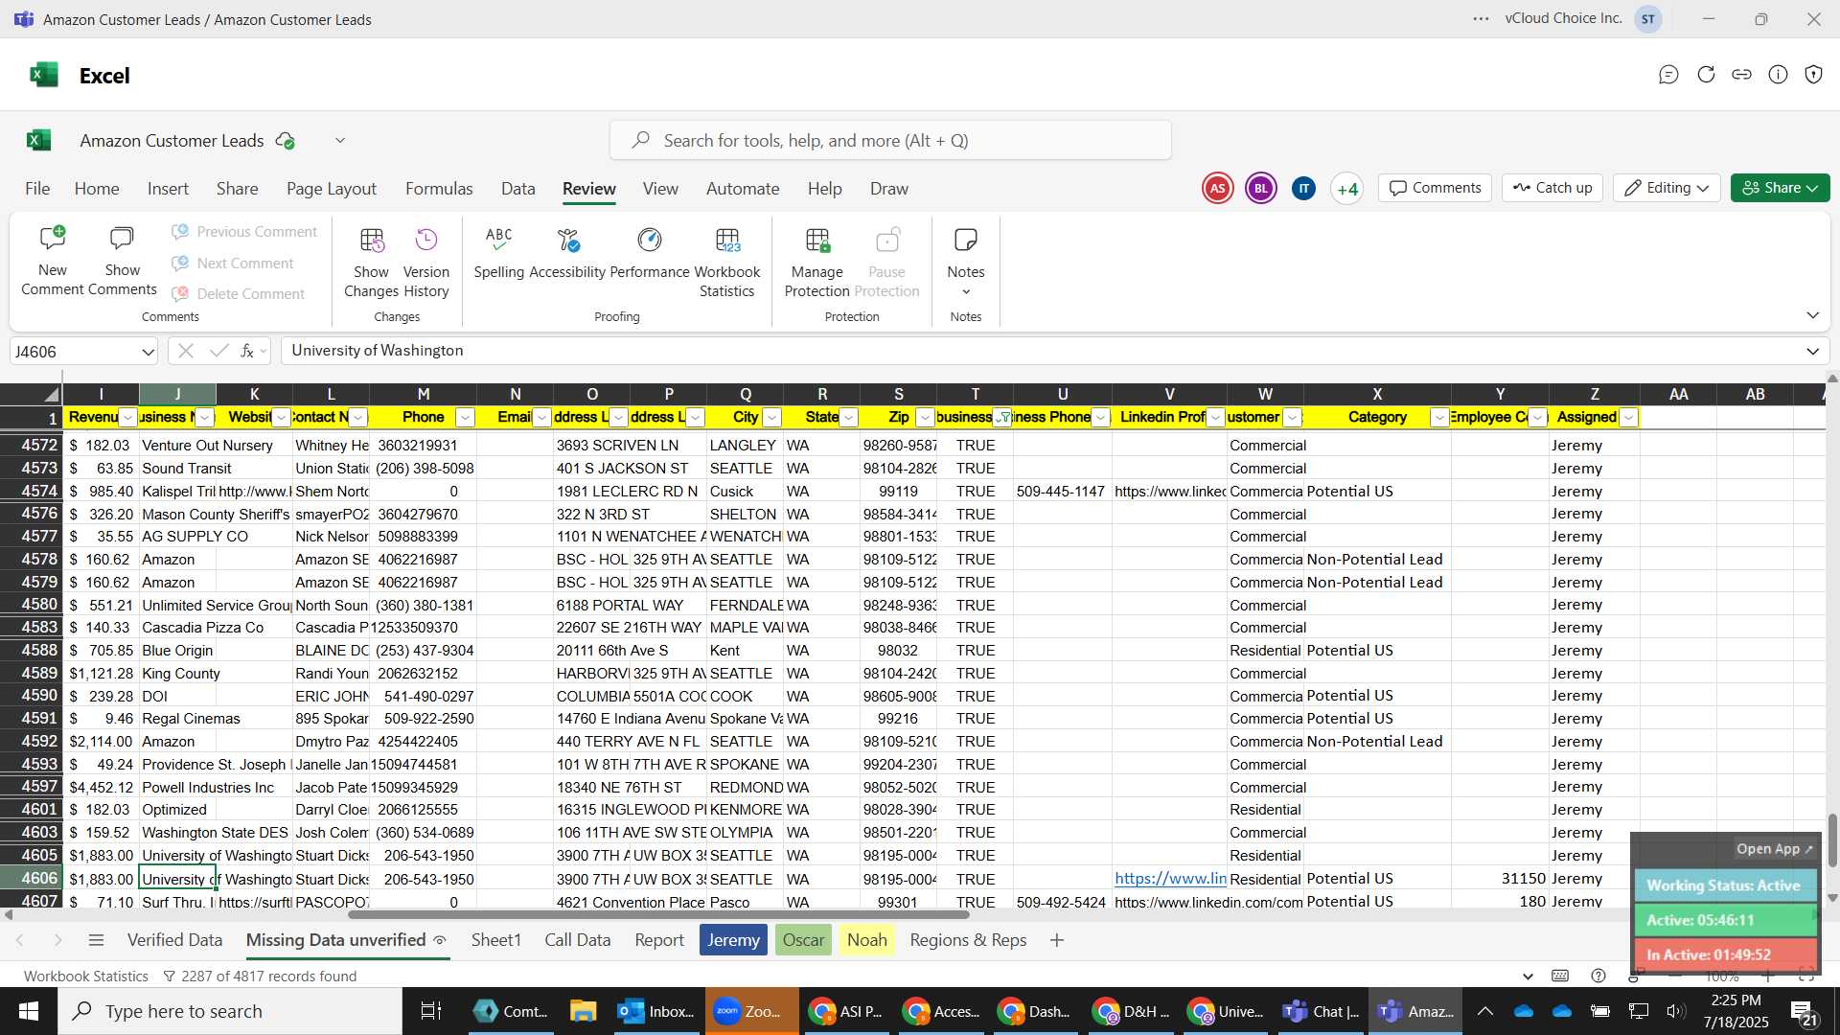Image resolution: width=1840 pixels, height=1035 pixels.
Task: Click the all sheets list icon
Action: pos(96,940)
